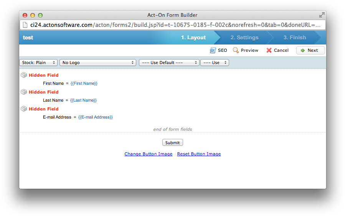This screenshot has width=345, height=216.
Task: Expand the --- Use Default --- dropdown
Action: pyautogui.click(x=169, y=63)
